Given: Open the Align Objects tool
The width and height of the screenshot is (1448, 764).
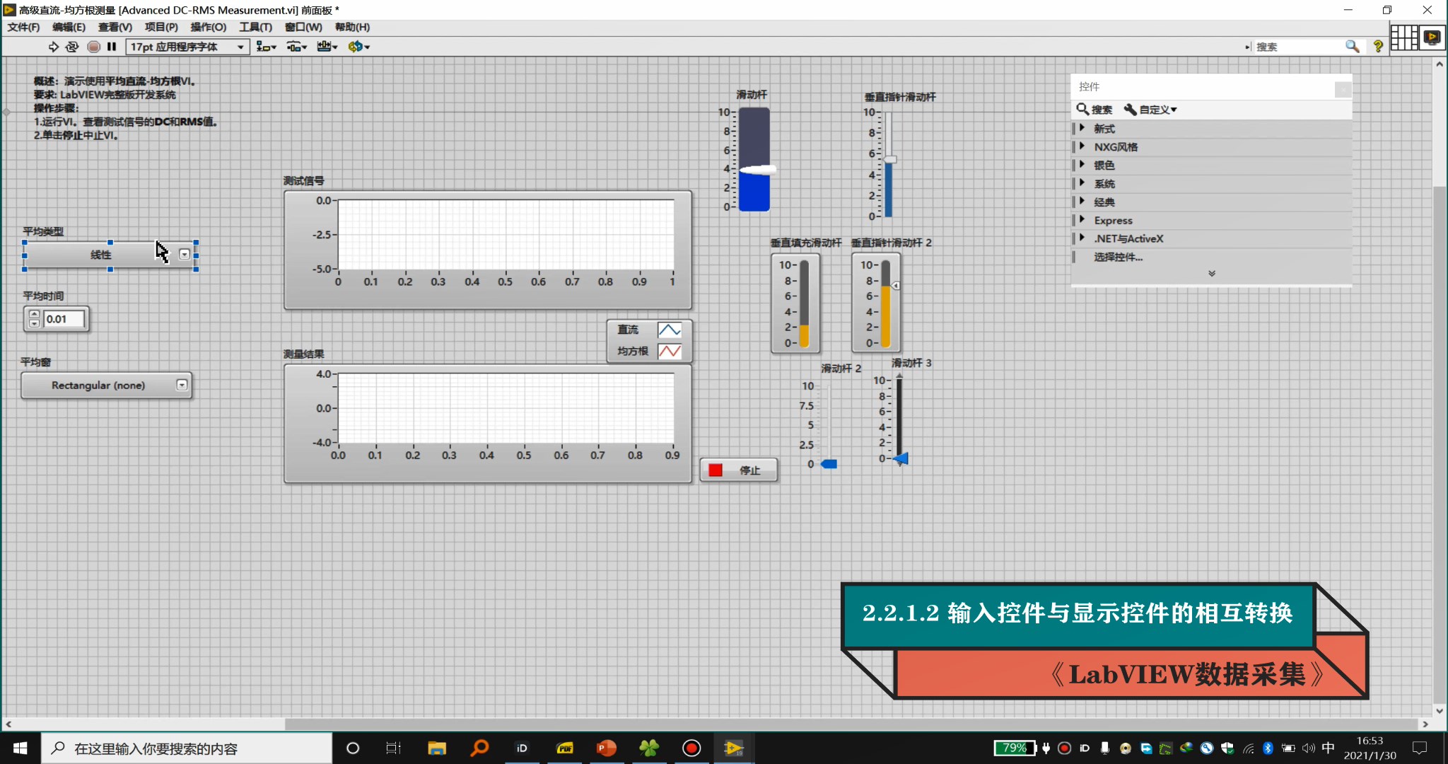Looking at the screenshot, I should pos(266,47).
